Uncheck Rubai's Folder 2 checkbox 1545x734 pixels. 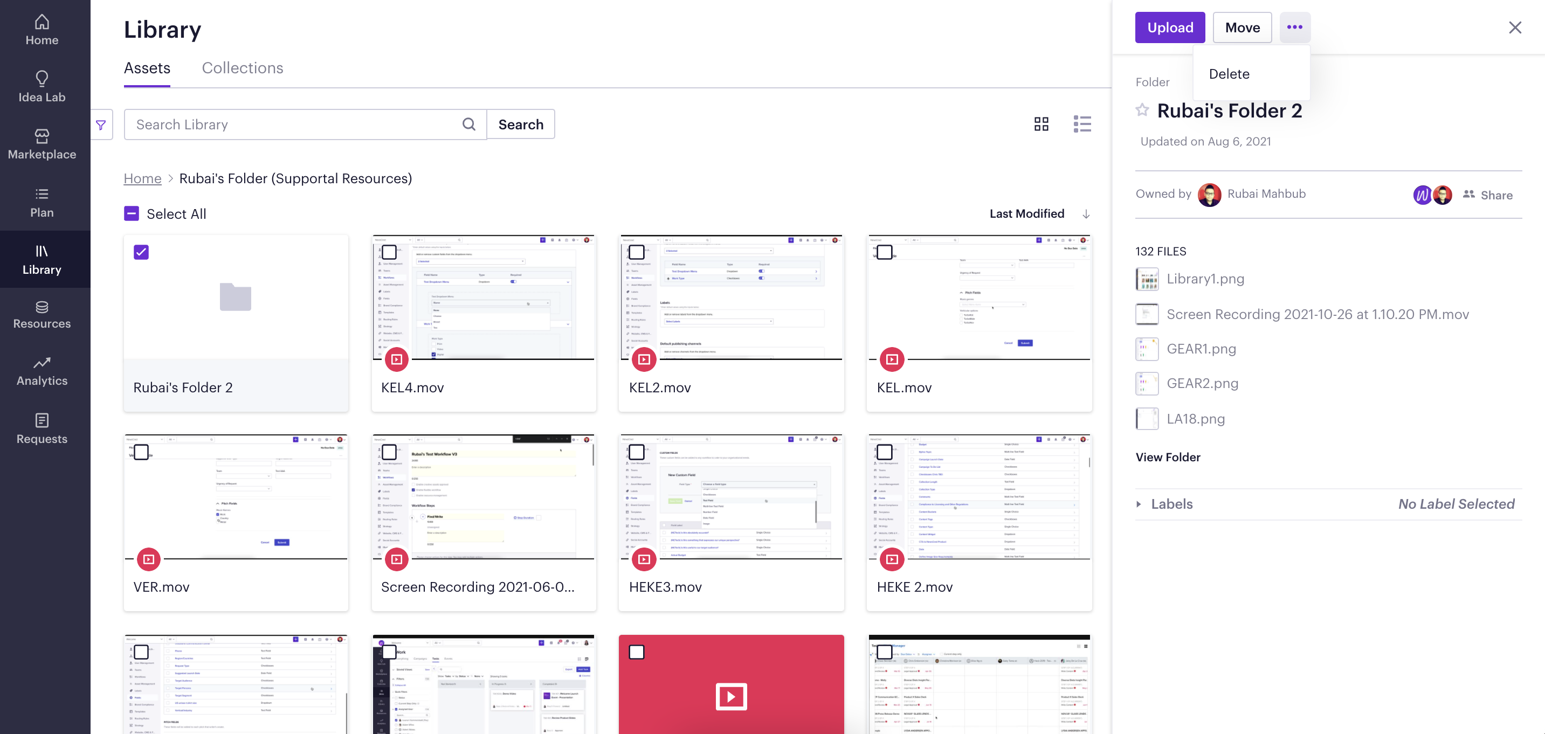141,252
